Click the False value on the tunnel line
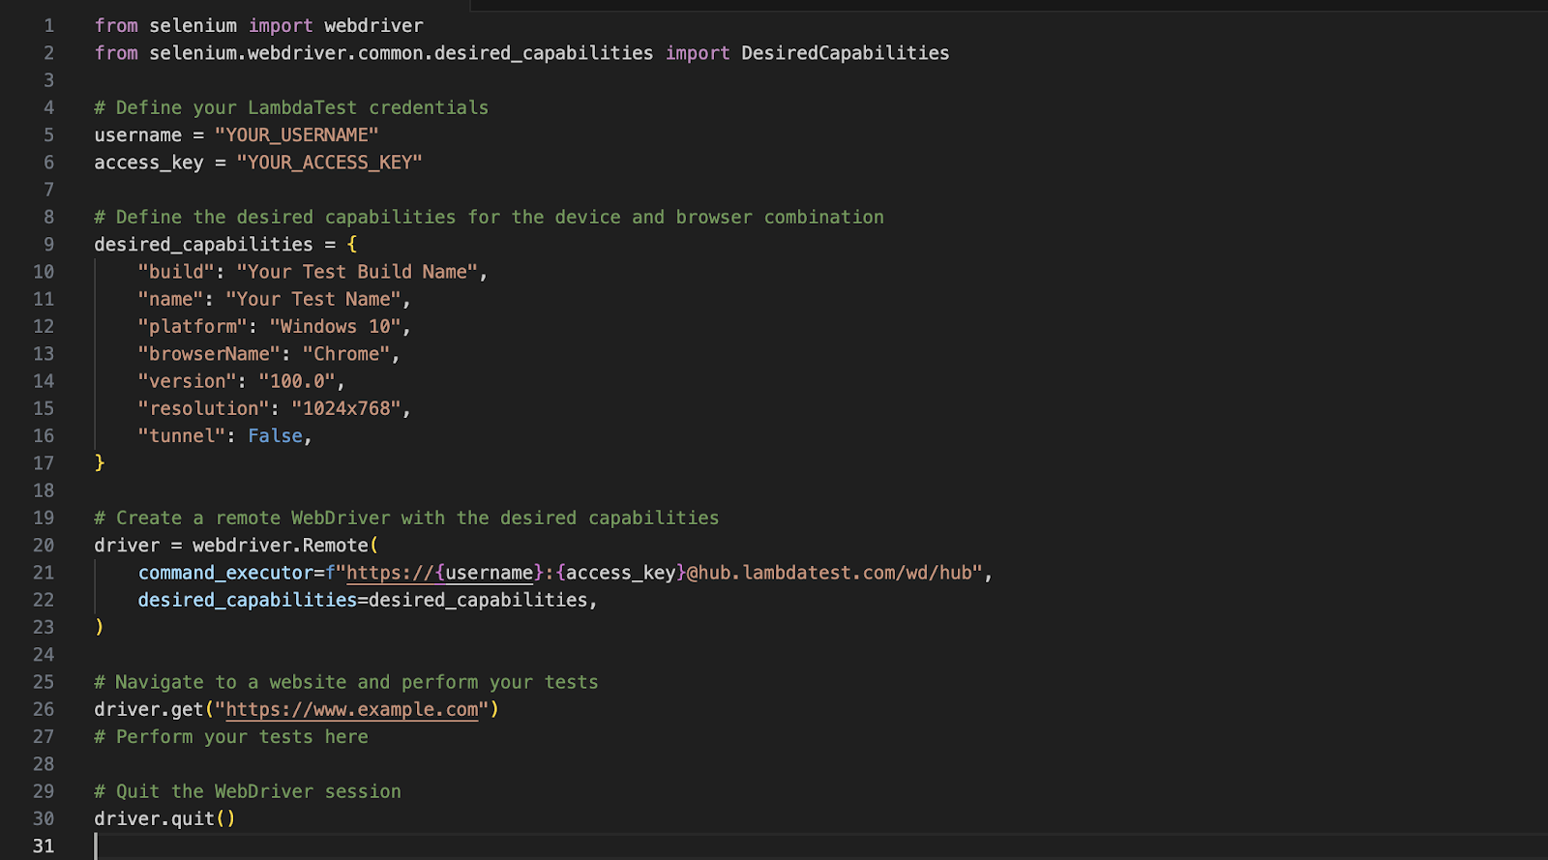This screenshot has width=1548, height=860. coord(275,435)
